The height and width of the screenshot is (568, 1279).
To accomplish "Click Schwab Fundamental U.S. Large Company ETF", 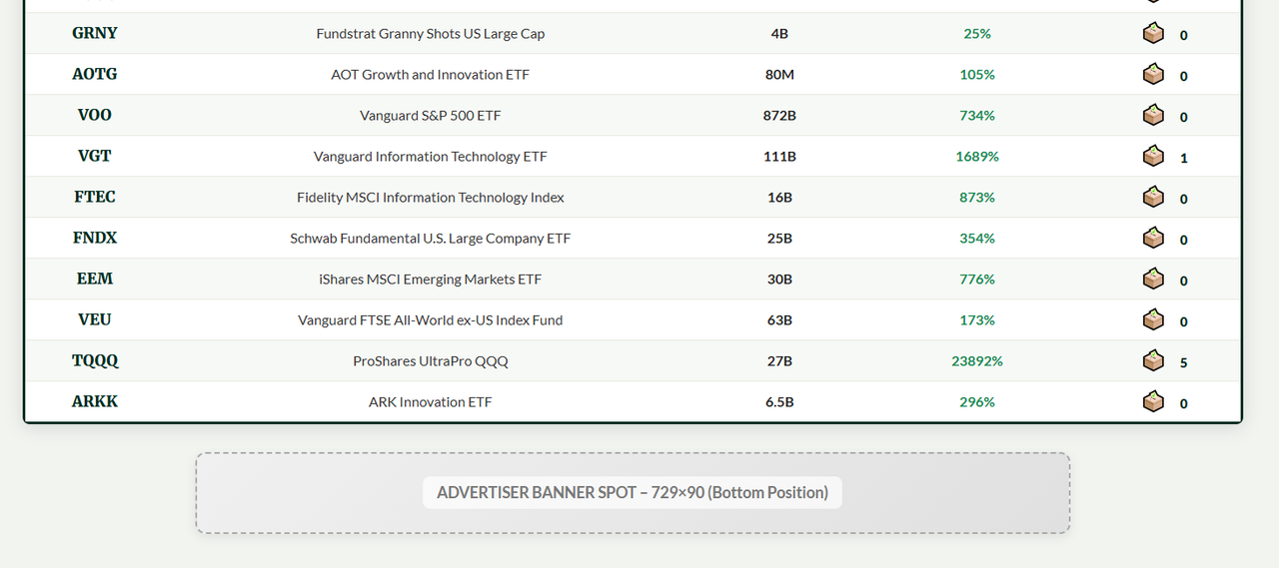I will [431, 238].
